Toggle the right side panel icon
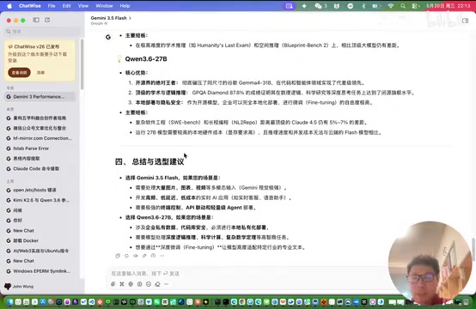Screen dimensions: 476x309 click(x=465, y=21)
